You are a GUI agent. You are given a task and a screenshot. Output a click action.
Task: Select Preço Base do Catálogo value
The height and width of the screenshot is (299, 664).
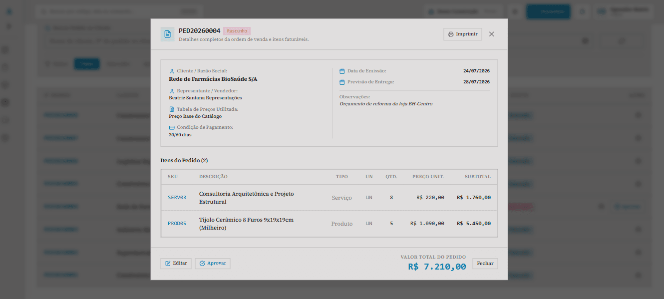(x=195, y=116)
